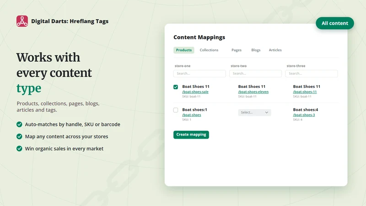
Task: Click the checkmark icon beside Win organic sales
Action: tap(19, 148)
